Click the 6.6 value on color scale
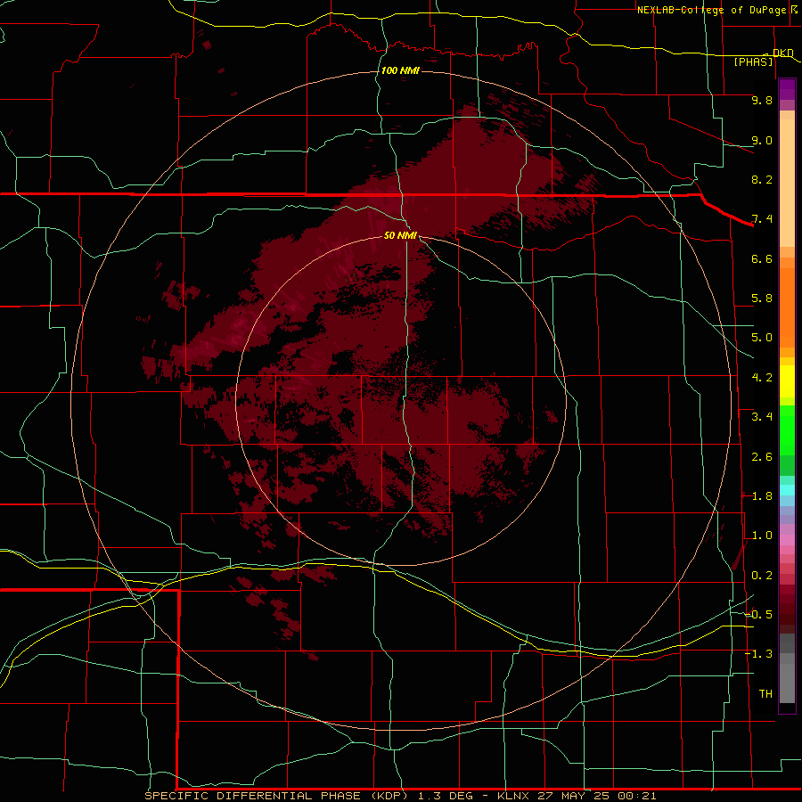The width and height of the screenshot is (802, 802). pos(762,258)
